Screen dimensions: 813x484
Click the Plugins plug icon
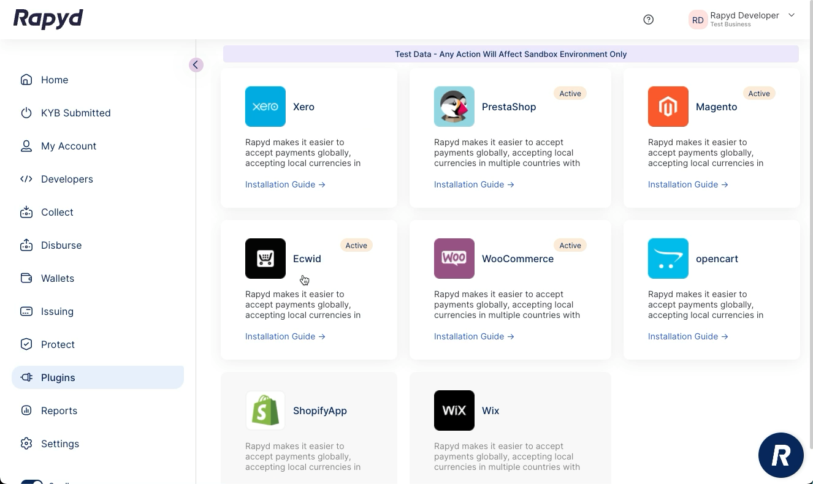(26, 377)
